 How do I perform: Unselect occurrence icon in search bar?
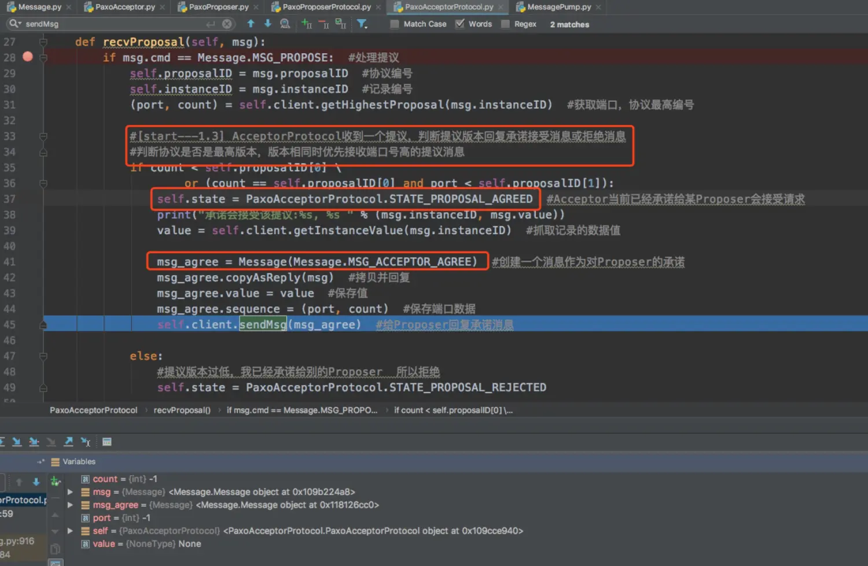323,24
